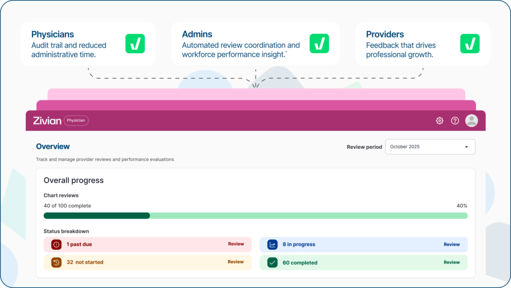The width and height of the screenshot is (511, 288).
Task: Click the completed checkmark icon
Action: tap(272, 262)
